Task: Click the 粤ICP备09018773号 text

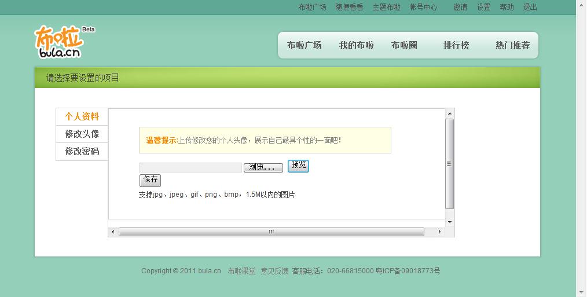Action: tap(408, 271)
